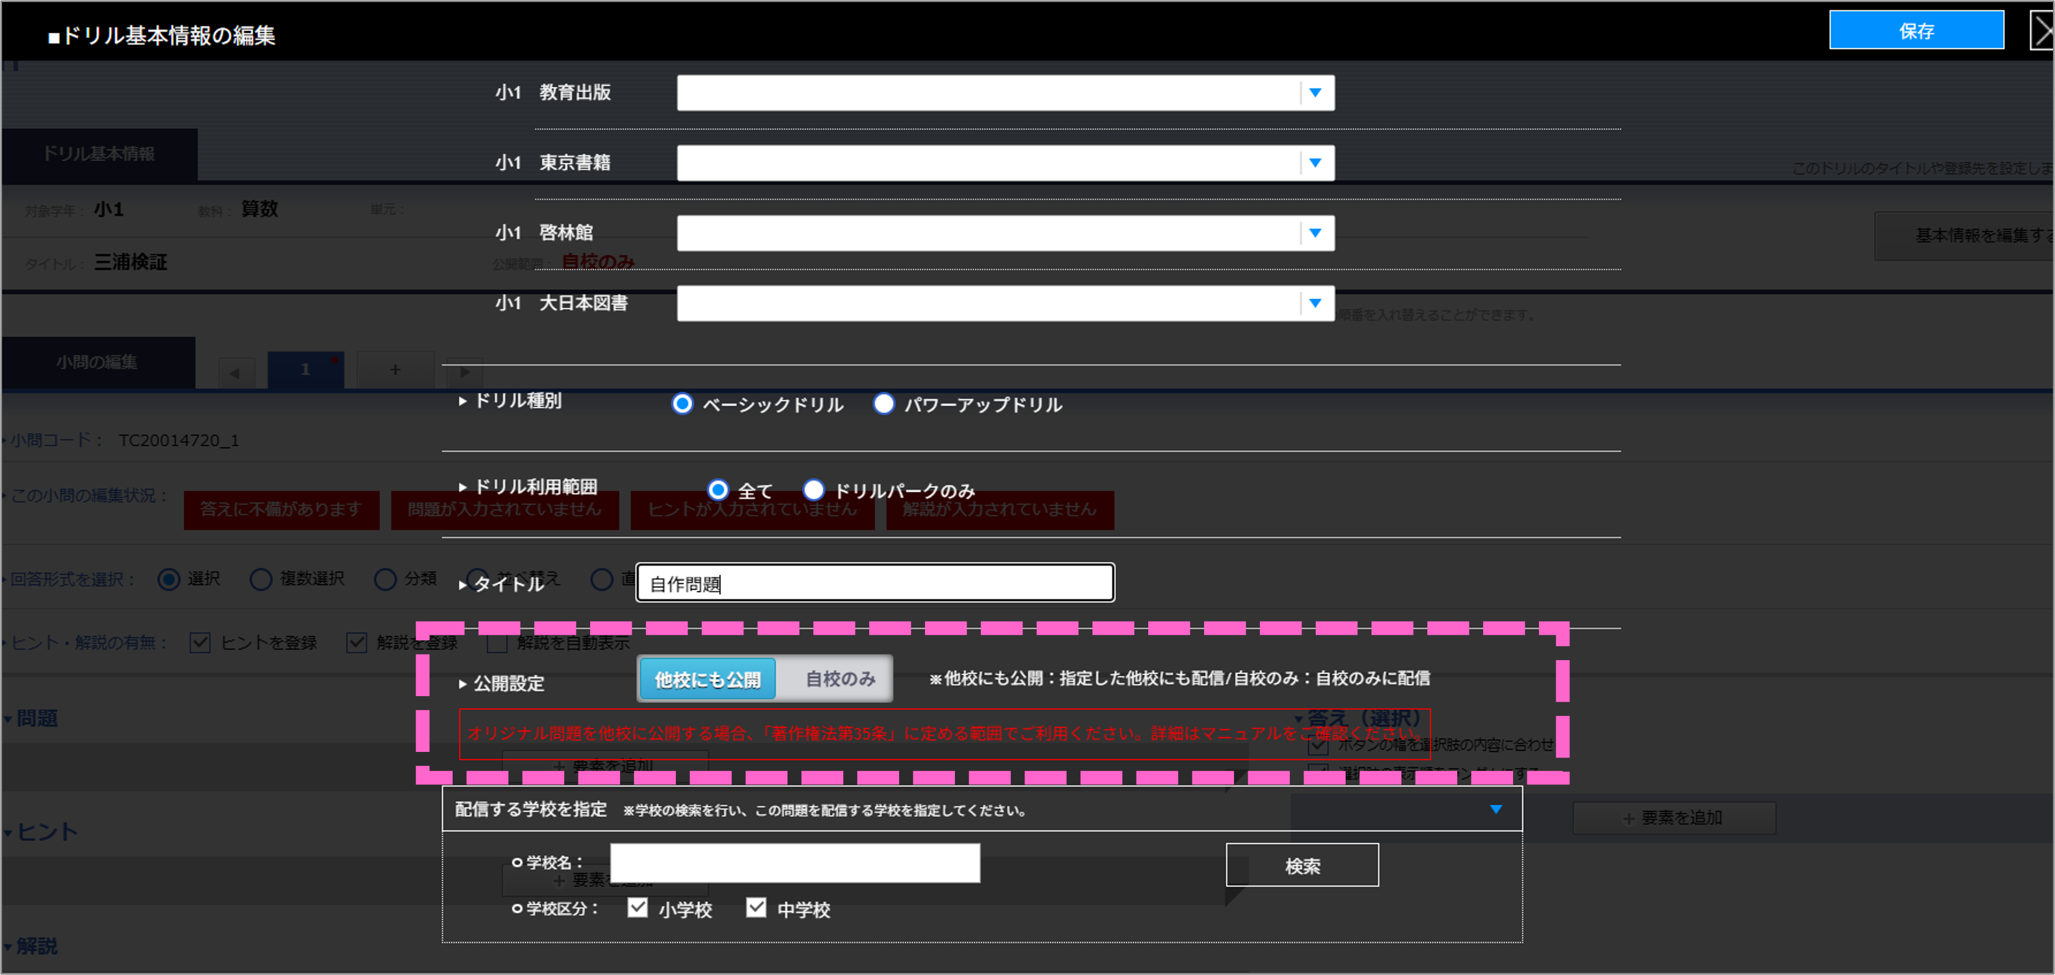
Task: Choose 全て for drill usage range
Action: click(718, 489)
